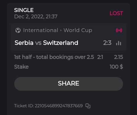Select 1st half total bookings market text
This screenshot has height=115, width=137.
54,57
